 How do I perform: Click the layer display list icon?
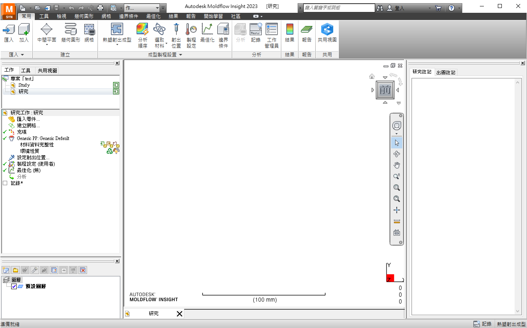(x=54, y=270)
